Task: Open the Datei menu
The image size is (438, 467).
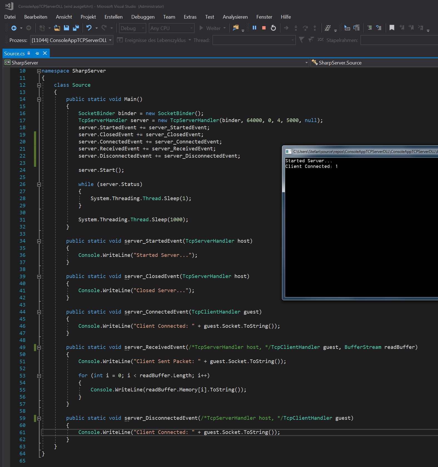Action: click(x=10, y=17)
